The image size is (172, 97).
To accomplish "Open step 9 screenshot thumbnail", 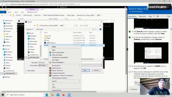I will pos(151,53).
